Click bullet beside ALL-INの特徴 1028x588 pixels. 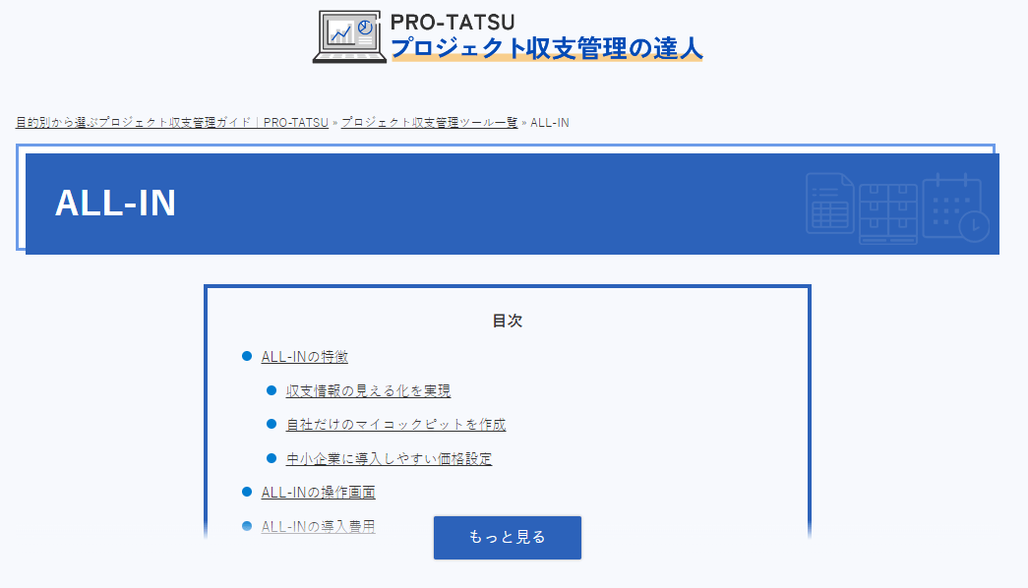point(247,356)
